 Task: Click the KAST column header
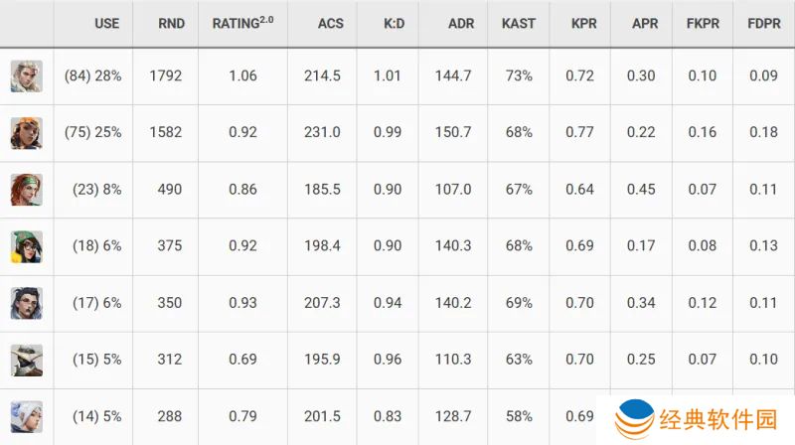[518, 23]
